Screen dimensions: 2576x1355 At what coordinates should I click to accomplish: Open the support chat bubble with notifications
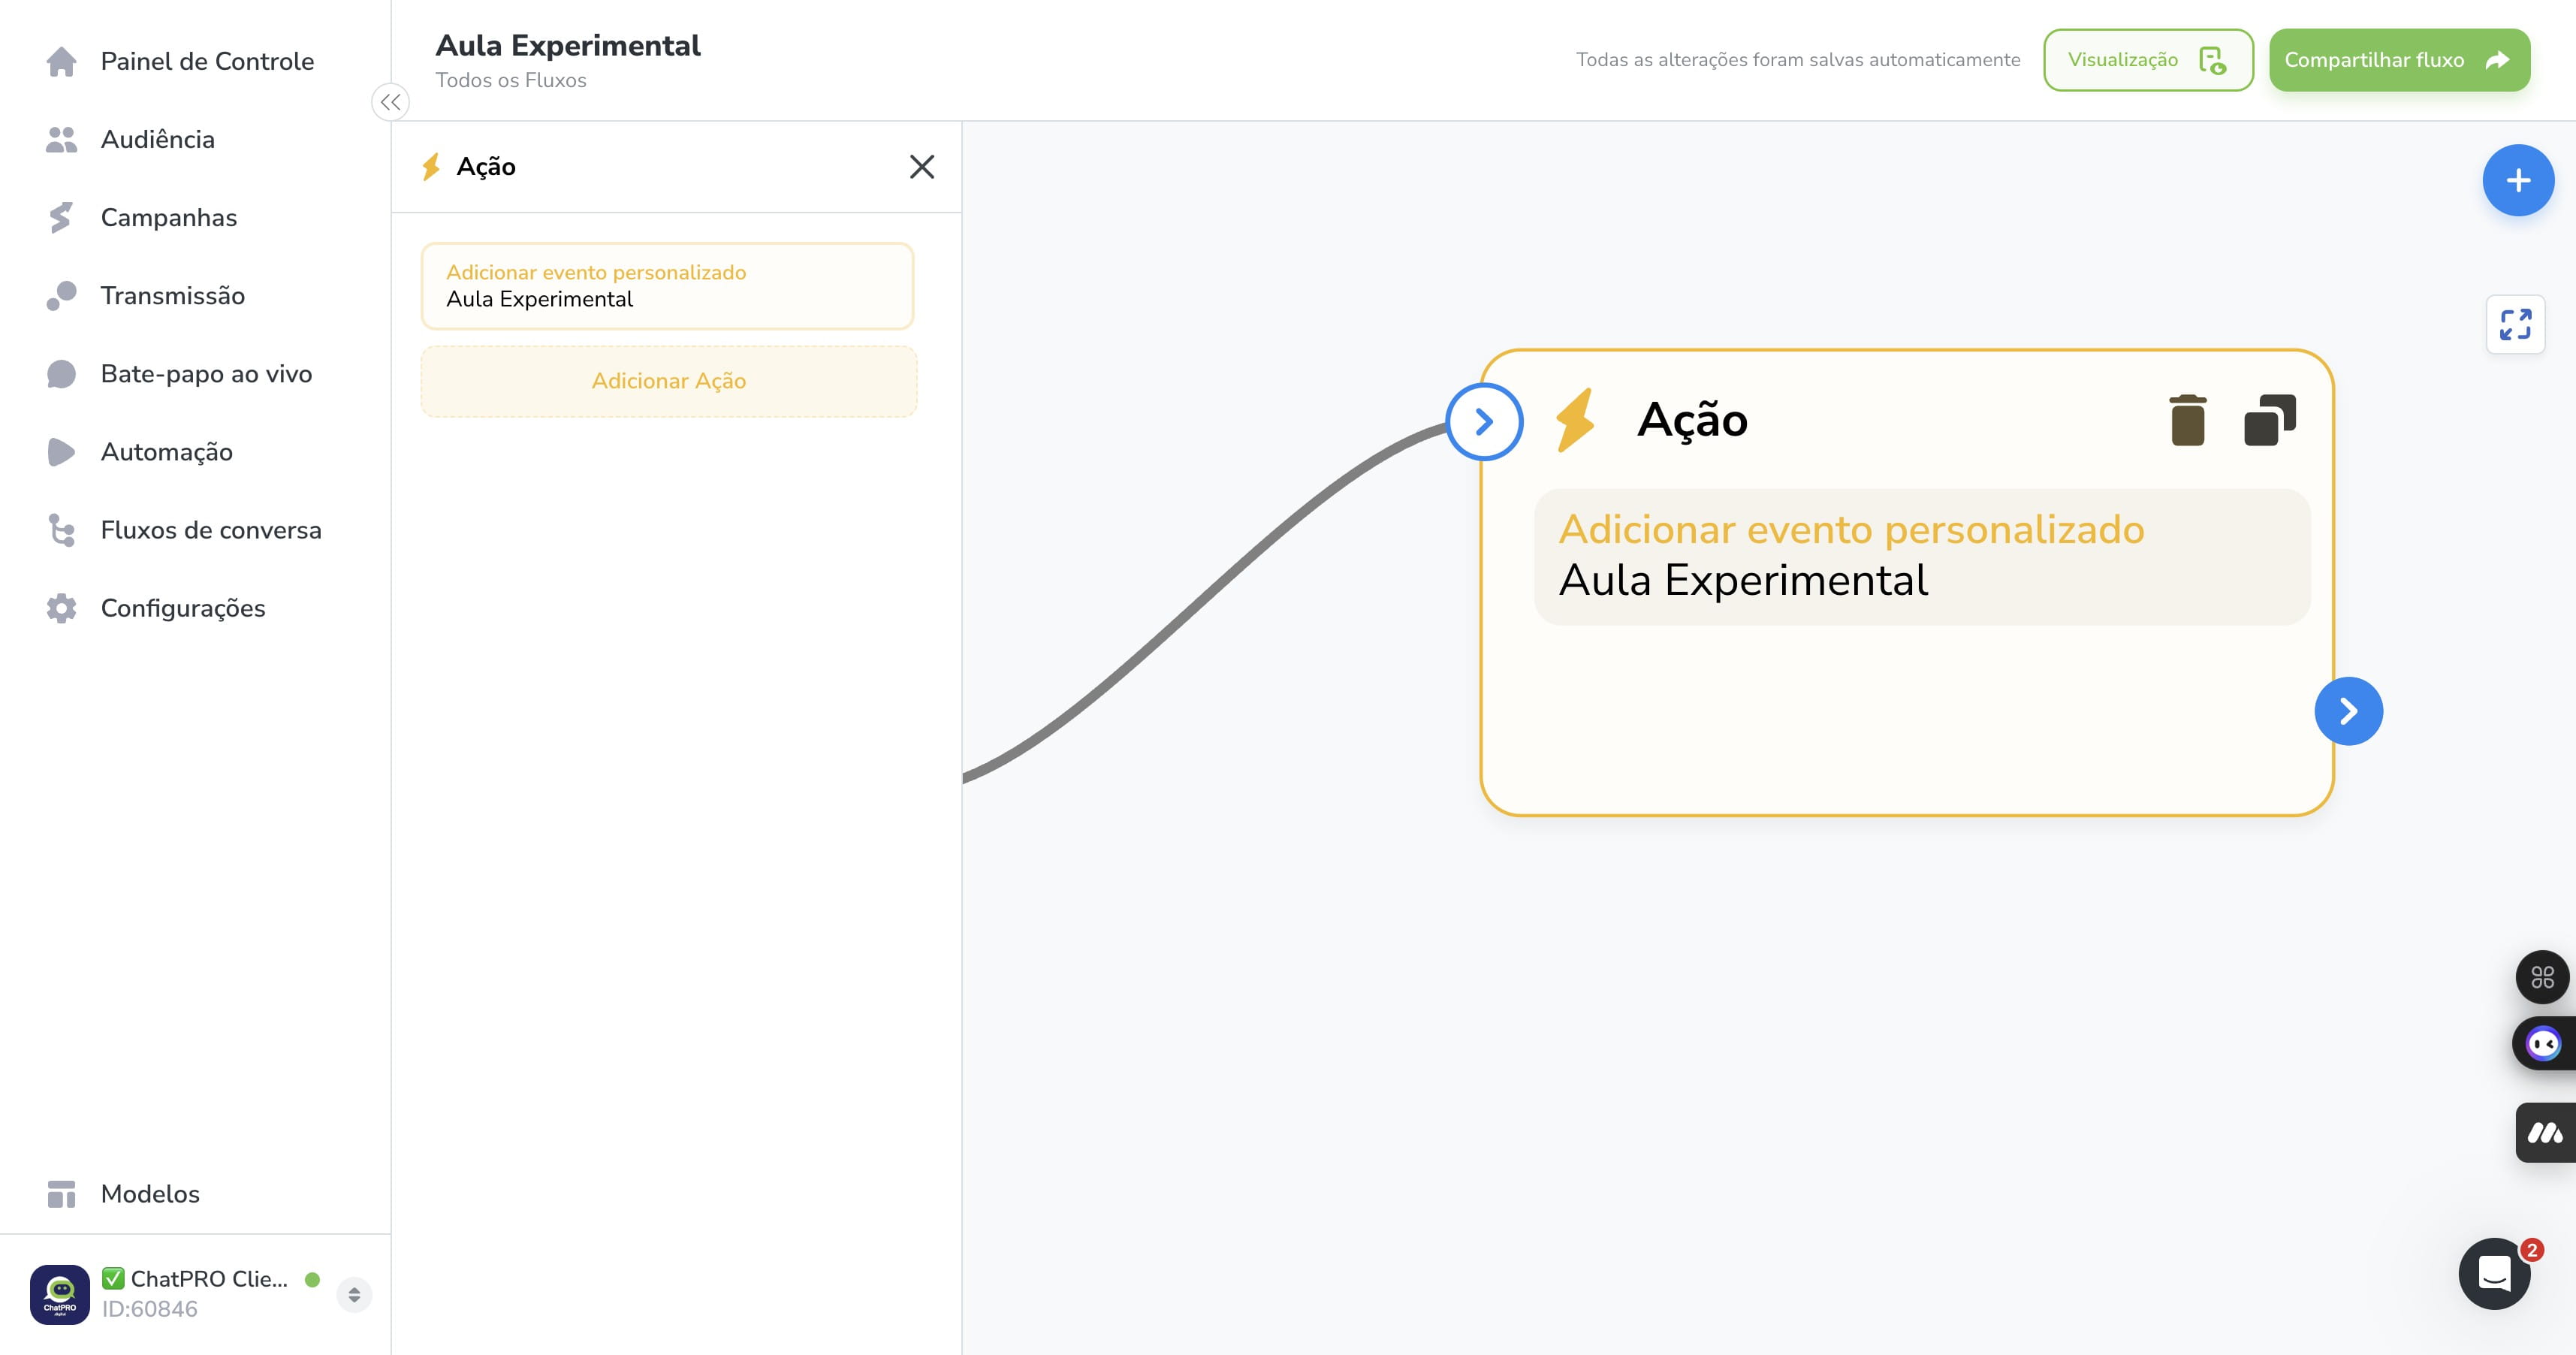click(2494, 1273)
